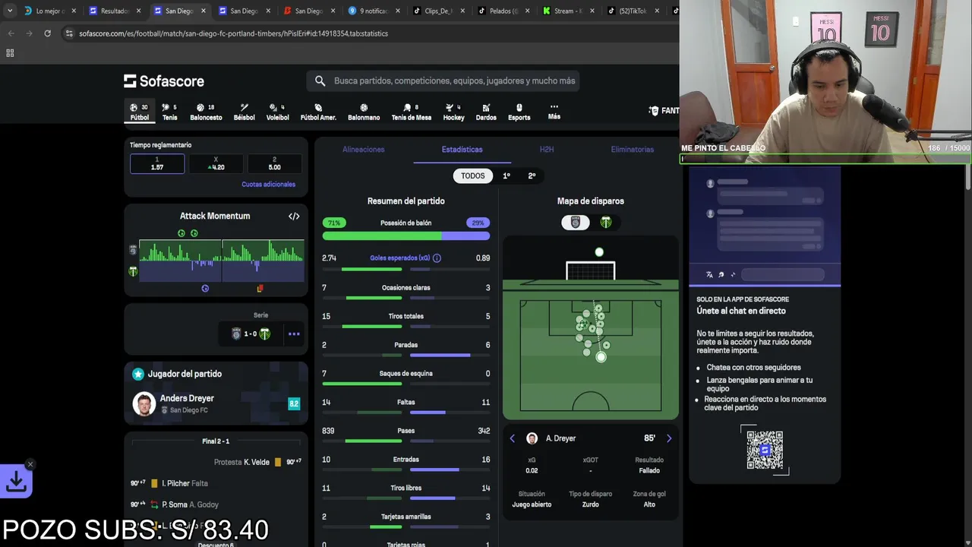The width and height of the screenshot is (972, 547).
Task: Click the search magnifier icon
Action: point(320,81)
